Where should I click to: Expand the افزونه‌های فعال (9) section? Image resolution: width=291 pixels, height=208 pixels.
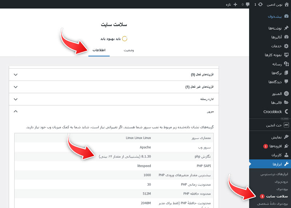[114, 74]
